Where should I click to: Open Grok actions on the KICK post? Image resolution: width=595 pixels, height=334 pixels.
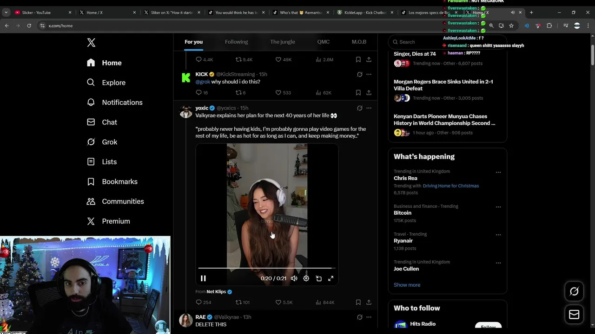pyautogui.click(x=359, y=74)
